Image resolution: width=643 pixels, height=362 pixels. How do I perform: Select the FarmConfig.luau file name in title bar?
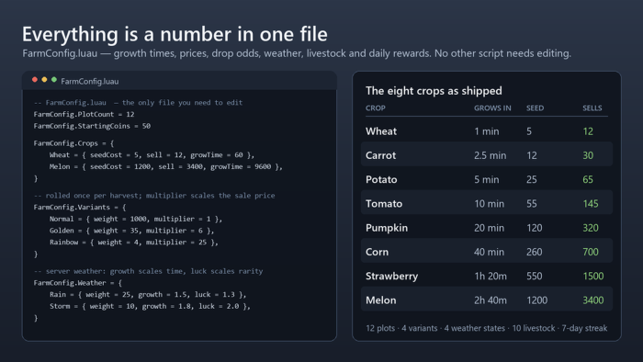[x=90, y=81]
